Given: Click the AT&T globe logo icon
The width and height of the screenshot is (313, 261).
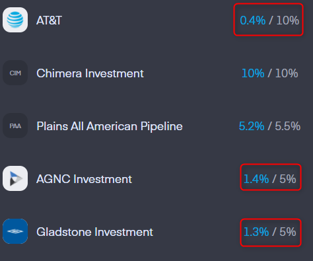Looking at the screenshot, I should (15, 20).
